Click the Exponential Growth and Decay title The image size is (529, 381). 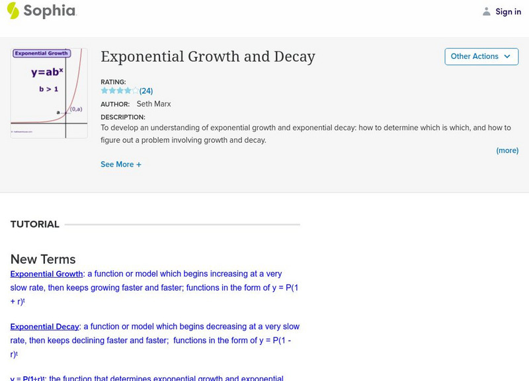pyautogui.click(x=208, y=56)
